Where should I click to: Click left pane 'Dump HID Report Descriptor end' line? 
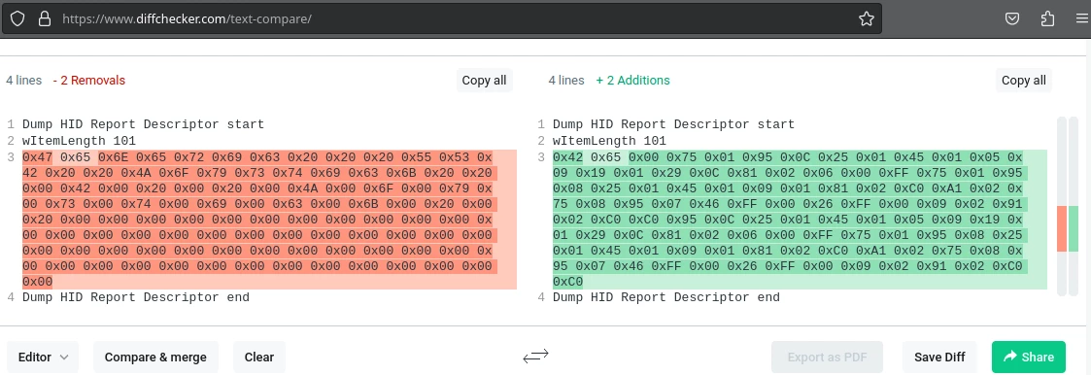pos(136,297)
